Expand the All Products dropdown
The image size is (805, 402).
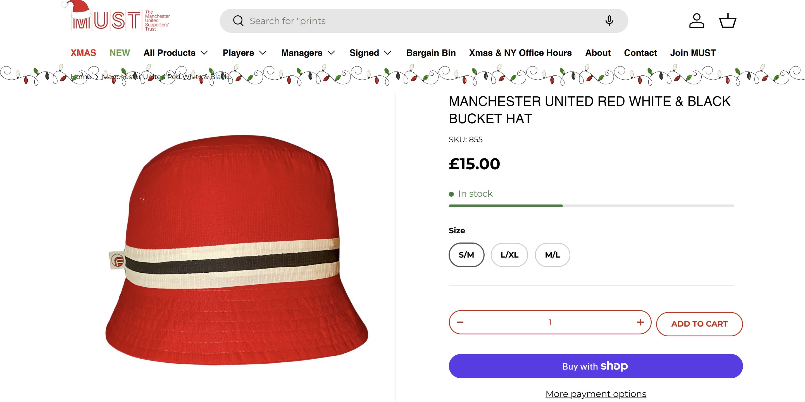point(176,53)
